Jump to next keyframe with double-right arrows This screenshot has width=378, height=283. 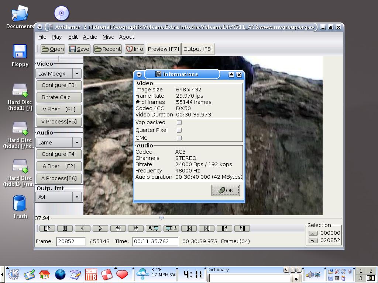[135, 228]
